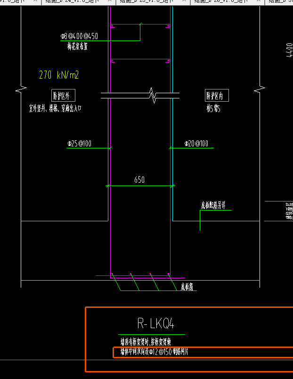Select the Φ8@400@450 tie bar annotation
Screen dimensions: 293x379
(79, 36)
